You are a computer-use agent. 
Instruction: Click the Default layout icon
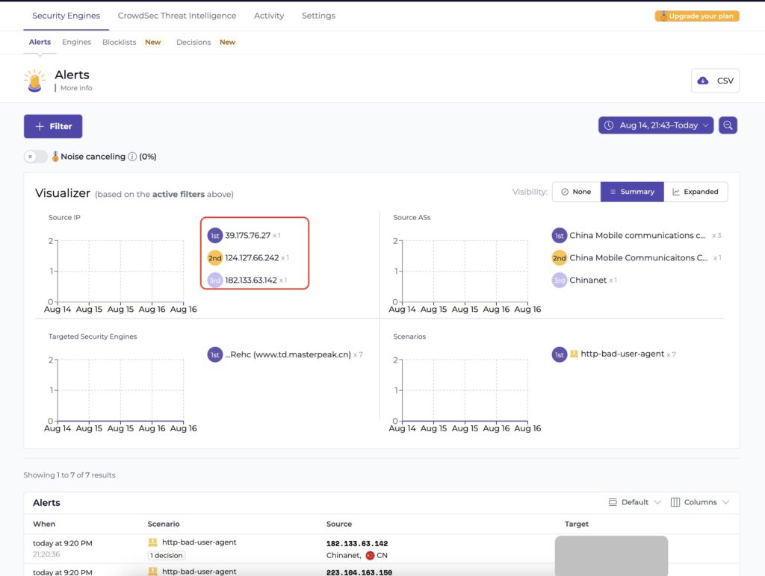coord(613,502)
